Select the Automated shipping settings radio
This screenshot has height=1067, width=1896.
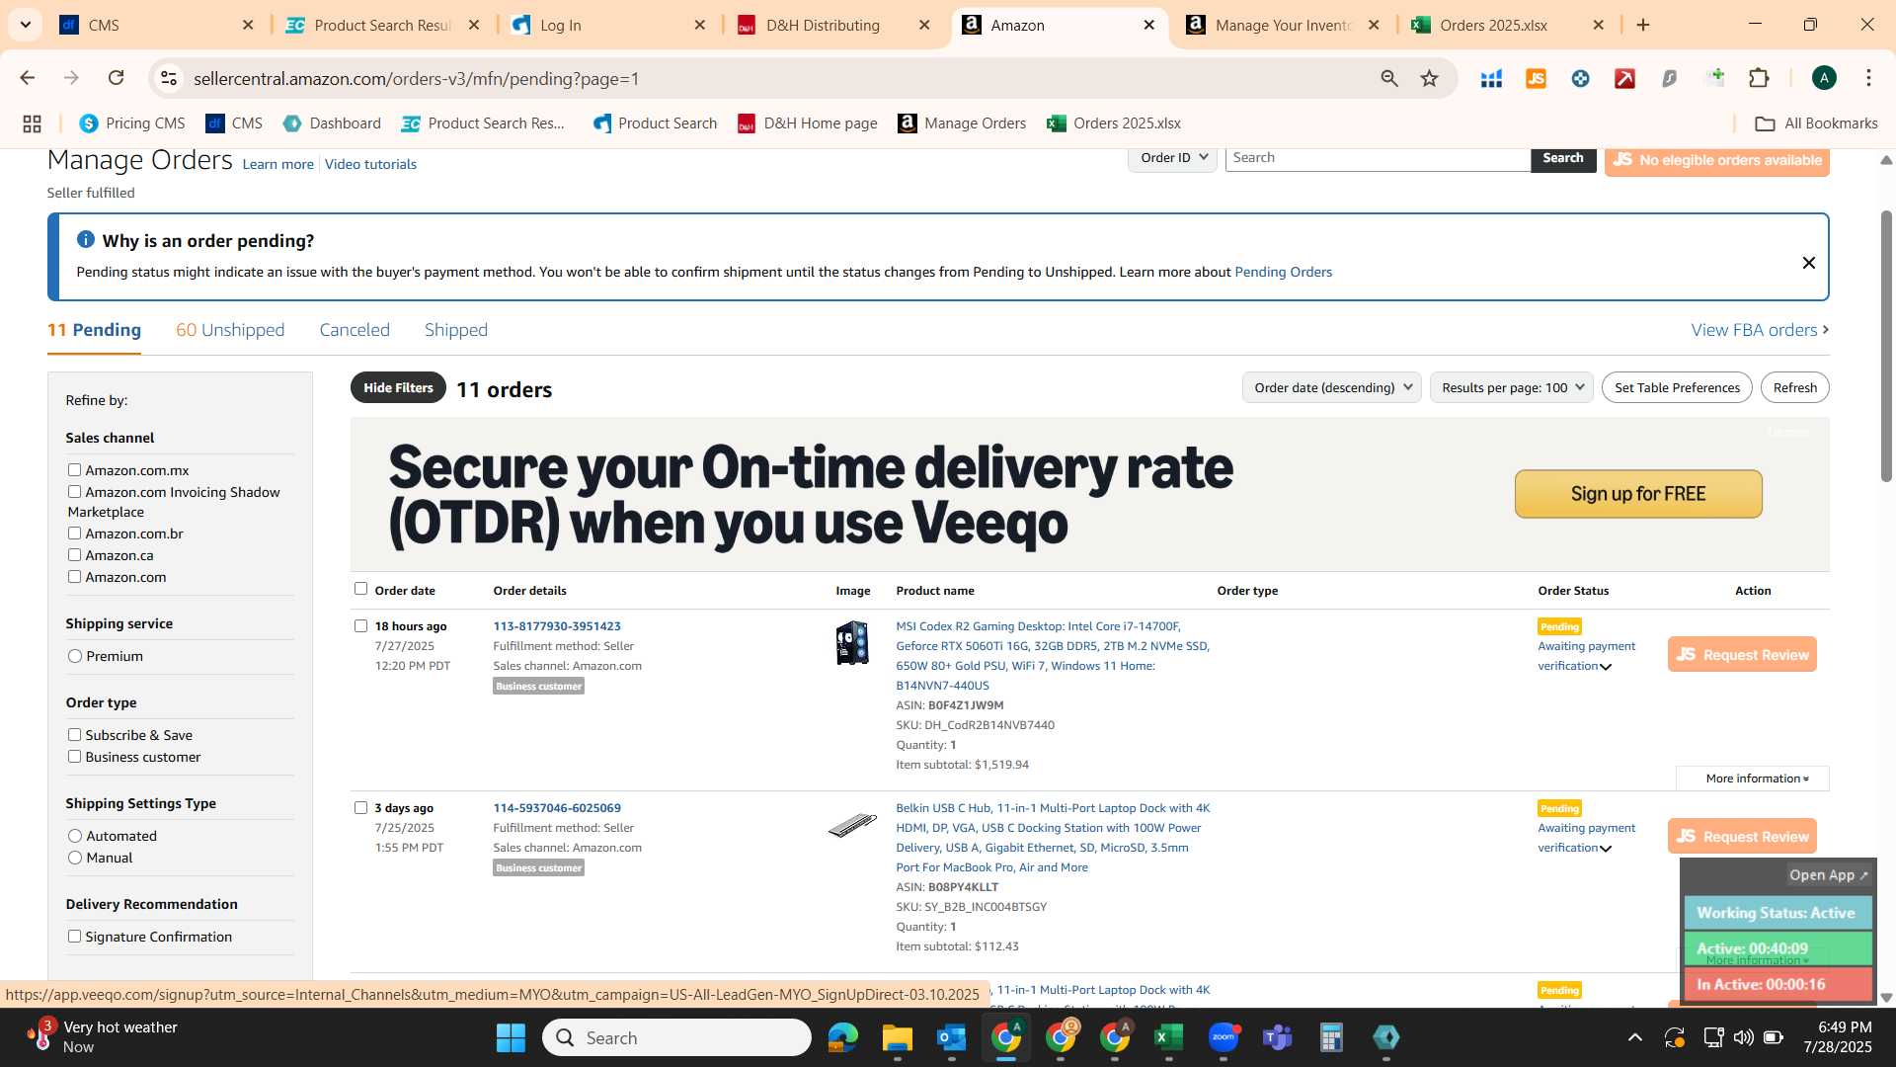(x=75, y=836)
